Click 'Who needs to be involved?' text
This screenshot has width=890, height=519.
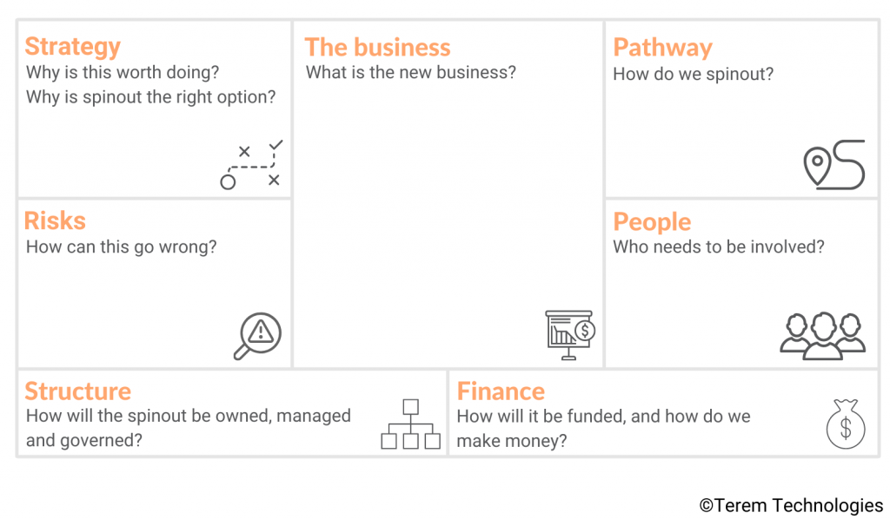tap(719, 247)
